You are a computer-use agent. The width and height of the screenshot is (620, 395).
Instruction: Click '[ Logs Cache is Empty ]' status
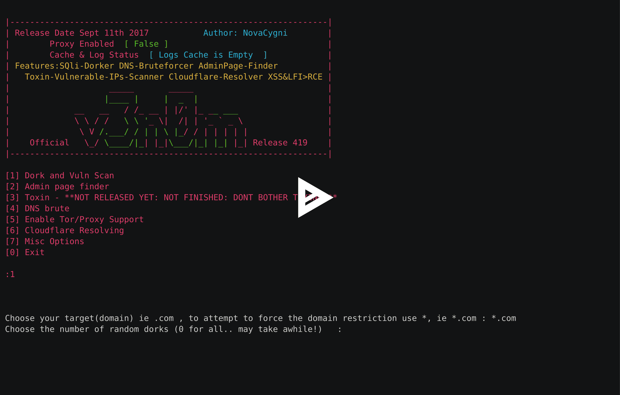coord(208,55)
